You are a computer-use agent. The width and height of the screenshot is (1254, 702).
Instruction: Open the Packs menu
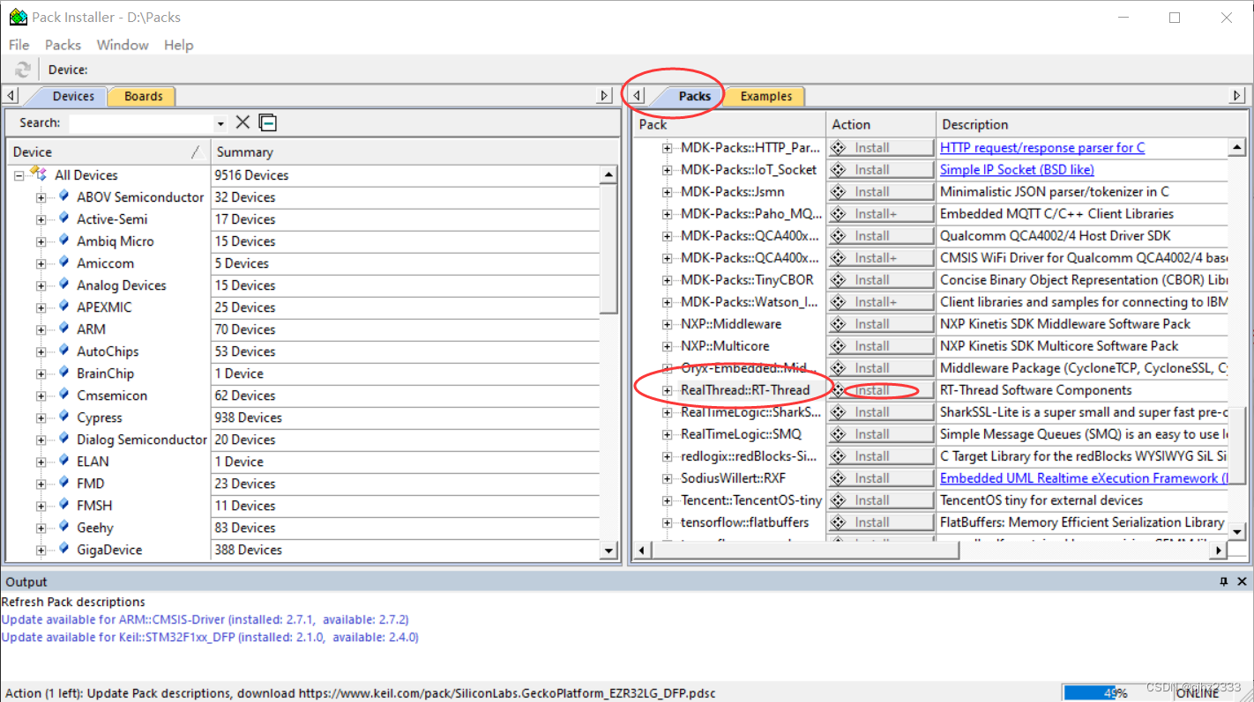[x=63, y=45]
